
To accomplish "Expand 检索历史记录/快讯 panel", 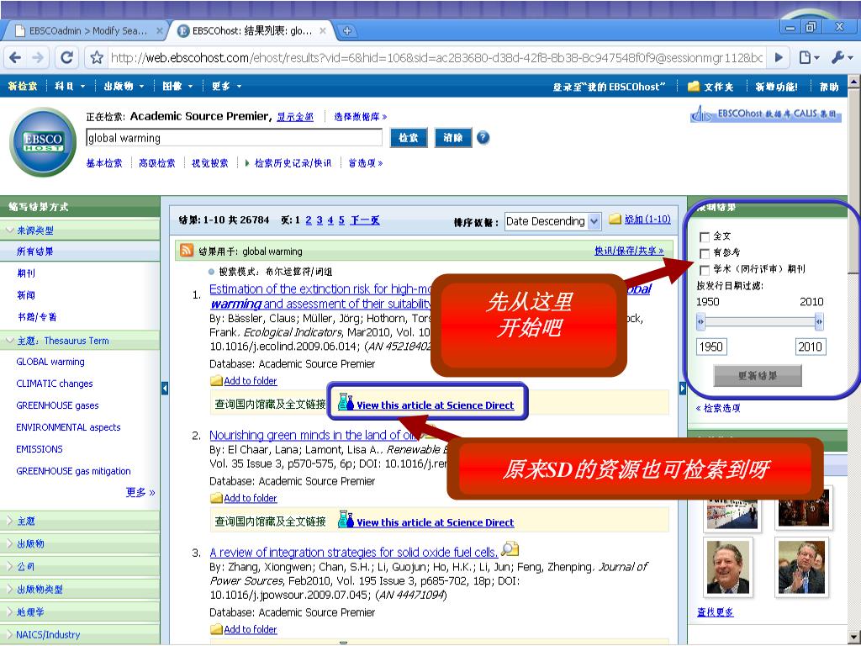I will [x=288, y=163].
